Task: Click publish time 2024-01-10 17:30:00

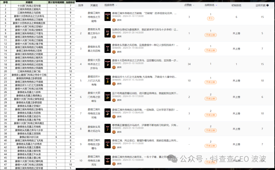Action: click(x=133, y=16)
